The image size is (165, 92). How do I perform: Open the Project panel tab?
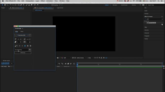3,8
